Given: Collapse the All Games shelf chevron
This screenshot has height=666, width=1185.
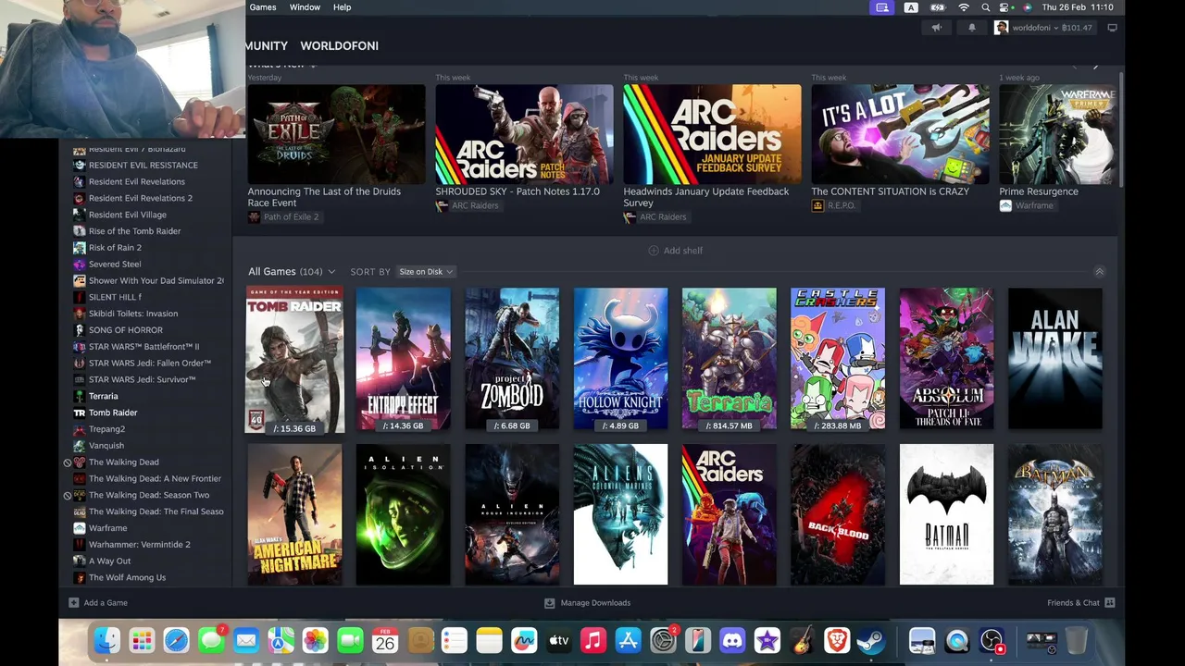Looking at the screenshot, I should 1099,272.
